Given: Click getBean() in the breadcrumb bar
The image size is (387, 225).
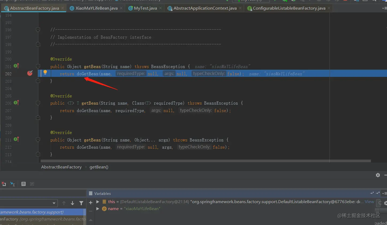Looking at the screenshot, I should [x=99, y=167].
